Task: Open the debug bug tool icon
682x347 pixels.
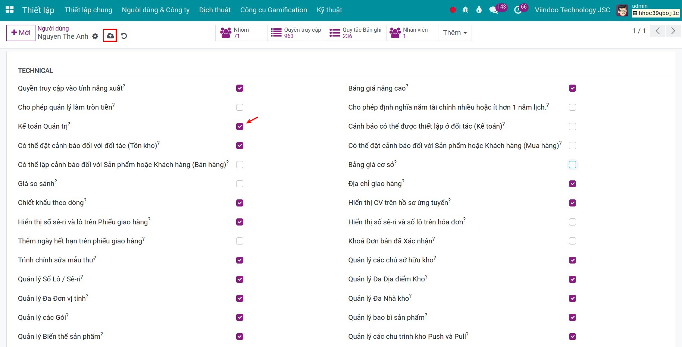Action: (465, 10)
